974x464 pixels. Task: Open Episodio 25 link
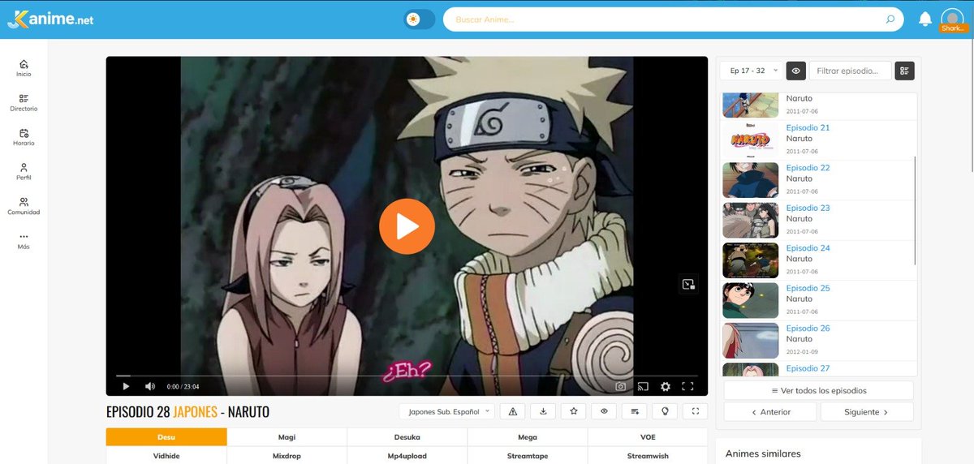(808, 288)
